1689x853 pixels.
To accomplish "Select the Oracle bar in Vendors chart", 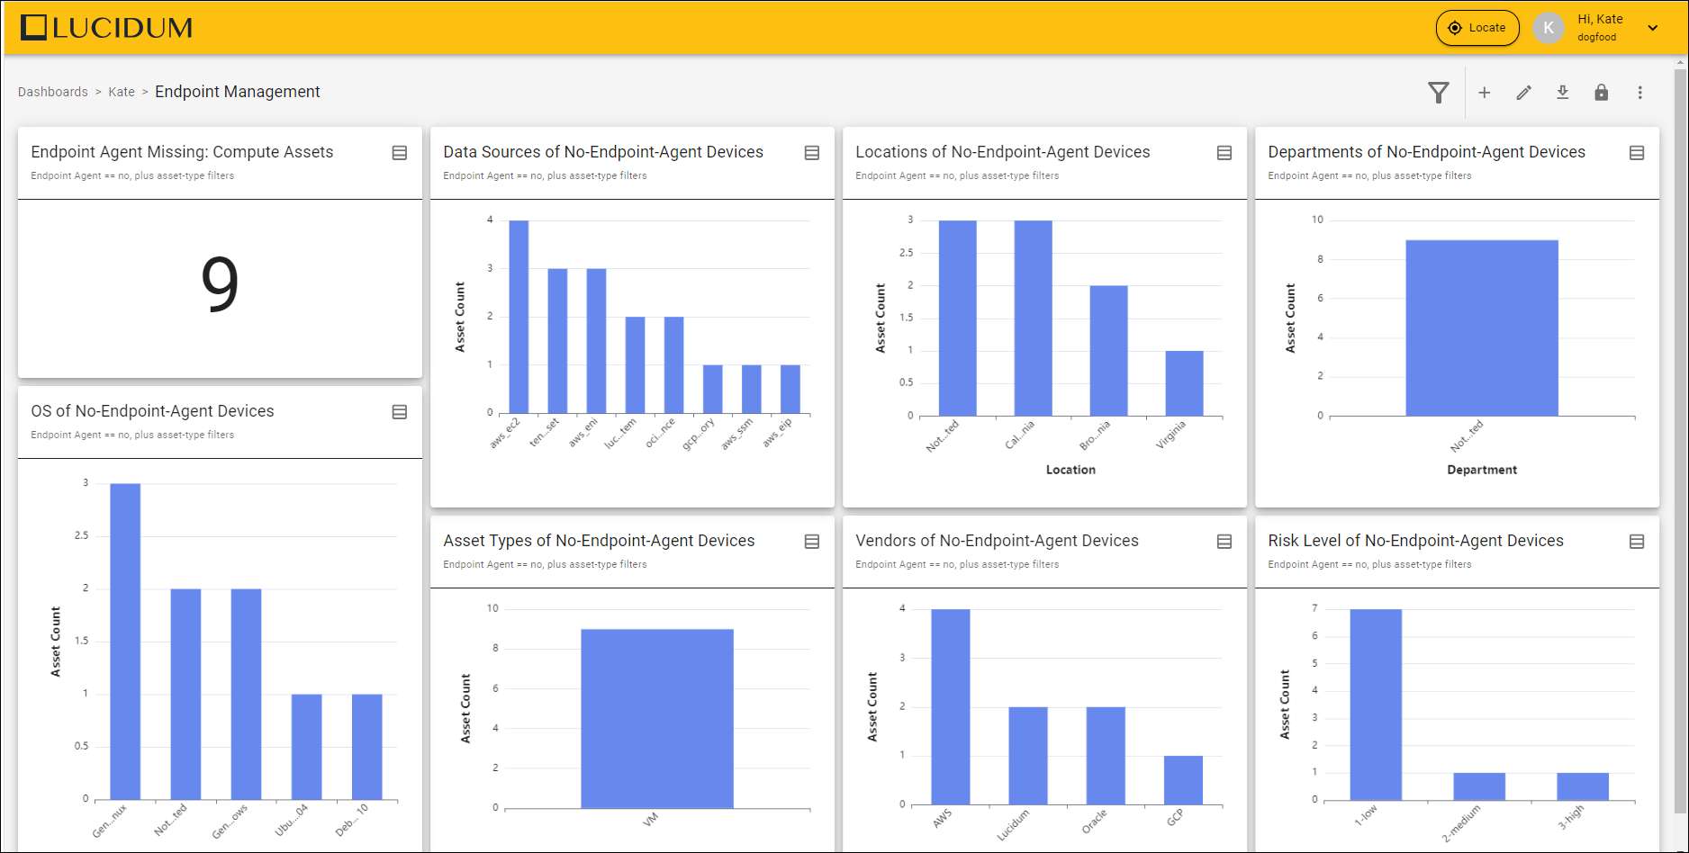I will pyautogui.click(x=1106, y=756).
